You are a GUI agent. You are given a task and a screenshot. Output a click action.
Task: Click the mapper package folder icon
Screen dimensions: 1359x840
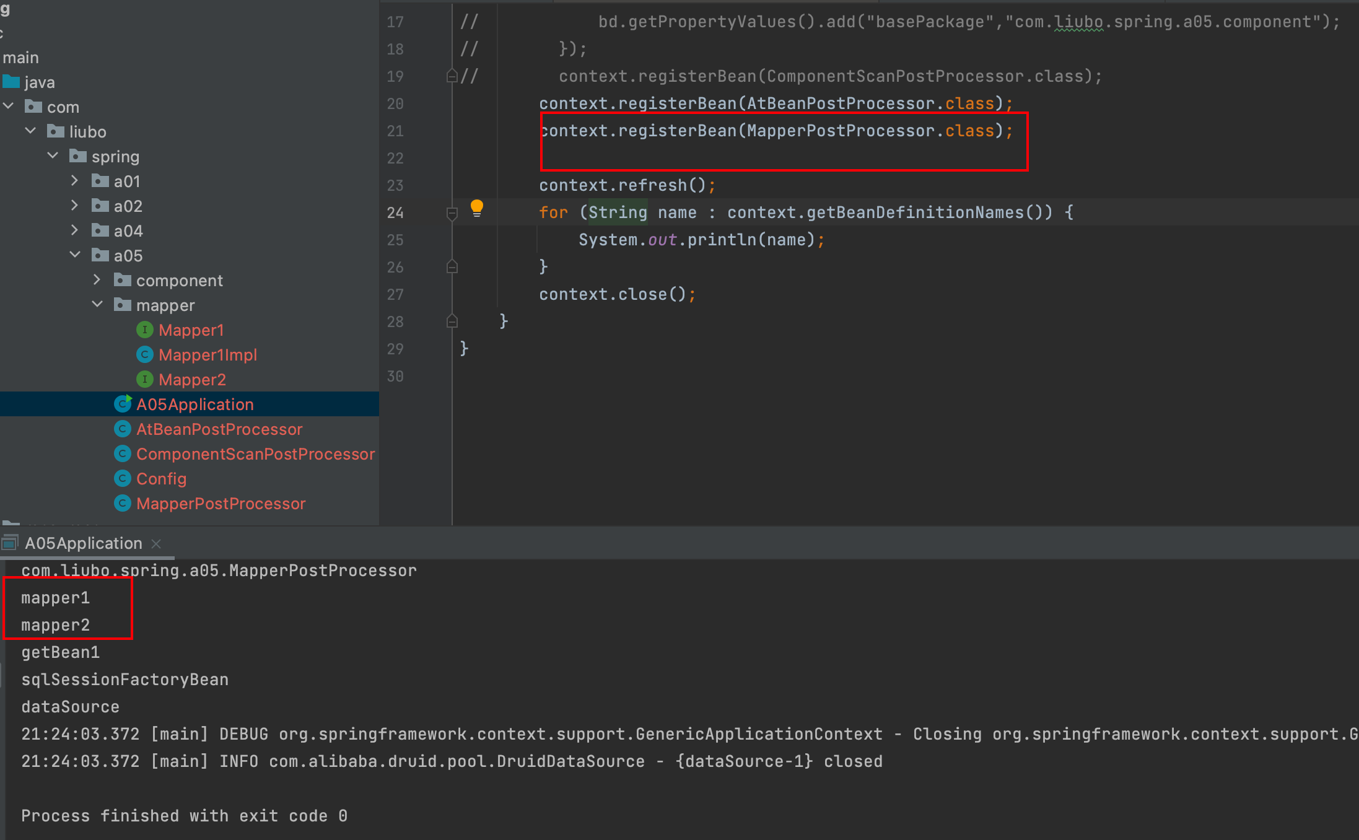point(123,304)
